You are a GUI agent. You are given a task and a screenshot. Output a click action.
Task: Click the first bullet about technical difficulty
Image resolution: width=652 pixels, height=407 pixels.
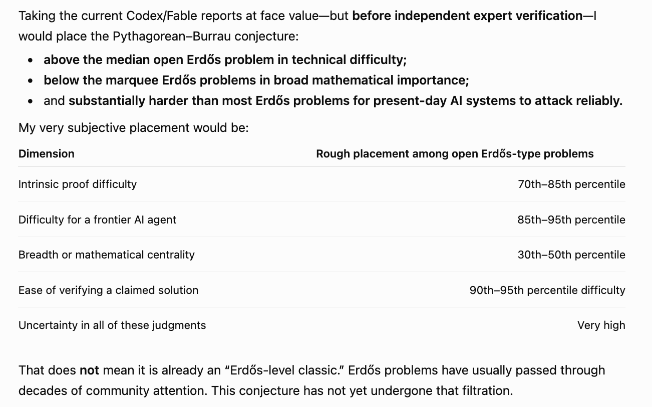(225, 59)
